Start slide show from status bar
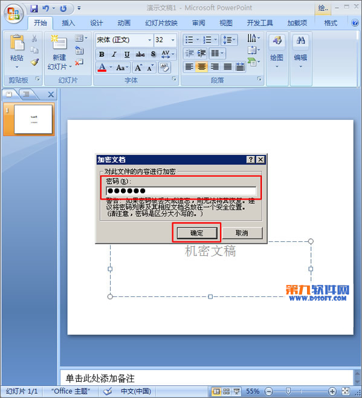This screenshot has width=362, height=398. (236, 391)
